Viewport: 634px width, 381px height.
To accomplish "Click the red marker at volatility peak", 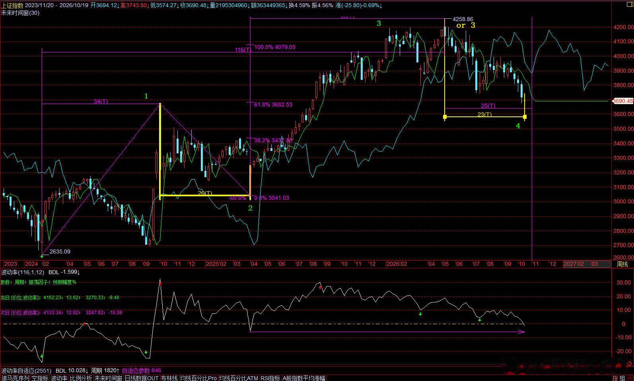I will pyautogui.click(x=160, y=283).
